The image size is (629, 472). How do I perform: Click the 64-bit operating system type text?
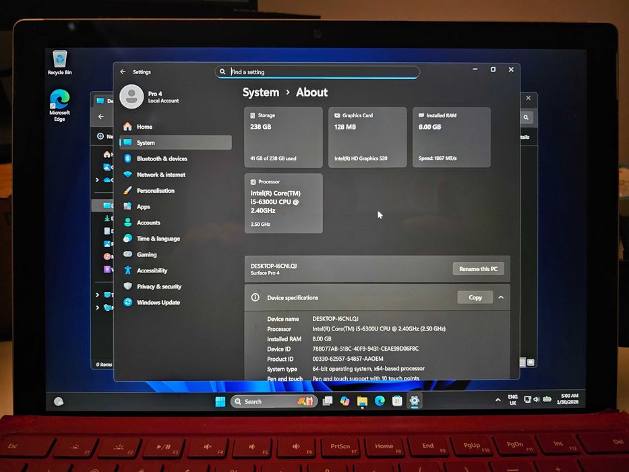point(368,368)
